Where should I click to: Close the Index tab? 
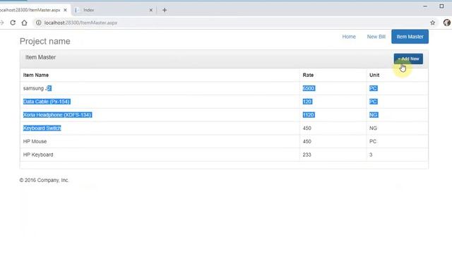[x=150, y=10]
